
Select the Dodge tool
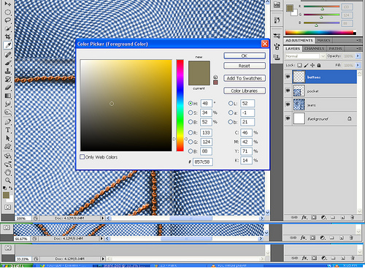8,113
